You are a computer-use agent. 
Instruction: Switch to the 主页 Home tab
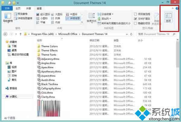click(x=18, y=8)
